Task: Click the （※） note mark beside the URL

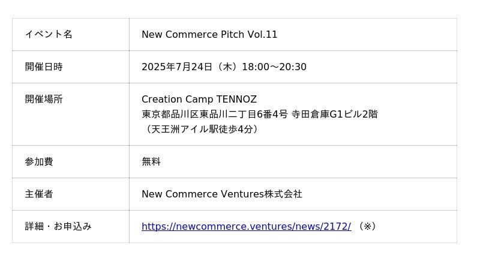Action: pyautogui.click(x=366, y=226)
